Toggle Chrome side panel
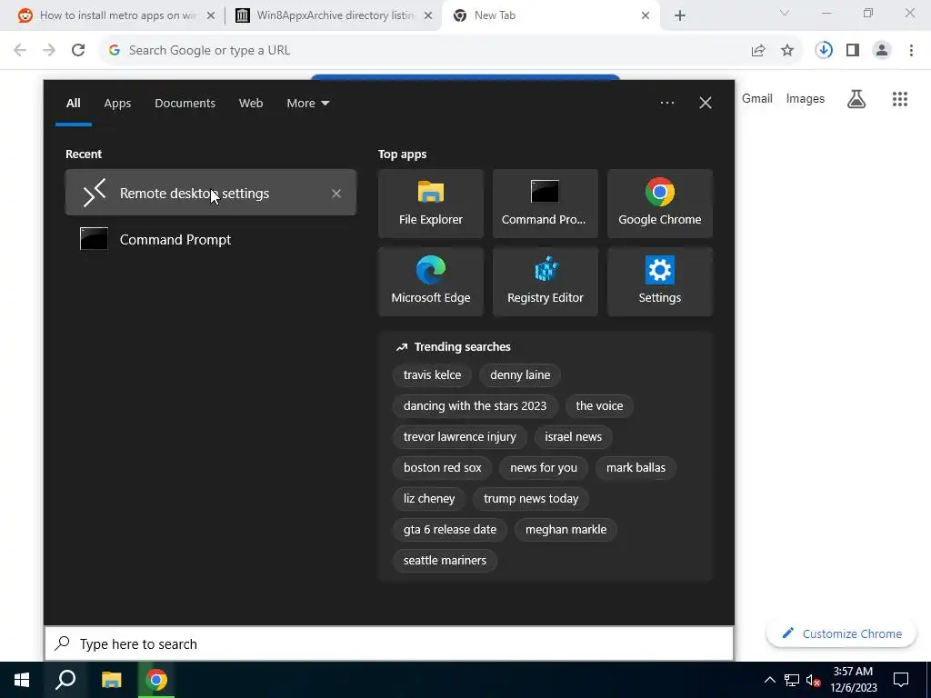Viewport: 931px width, 698px height. [x=853, y=51]
